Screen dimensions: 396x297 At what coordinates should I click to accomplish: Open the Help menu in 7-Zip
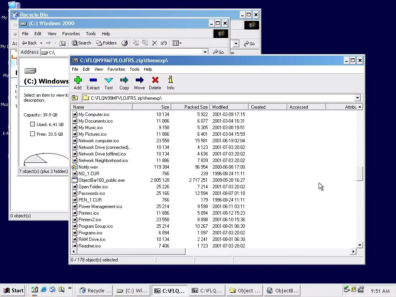(148, 69)
